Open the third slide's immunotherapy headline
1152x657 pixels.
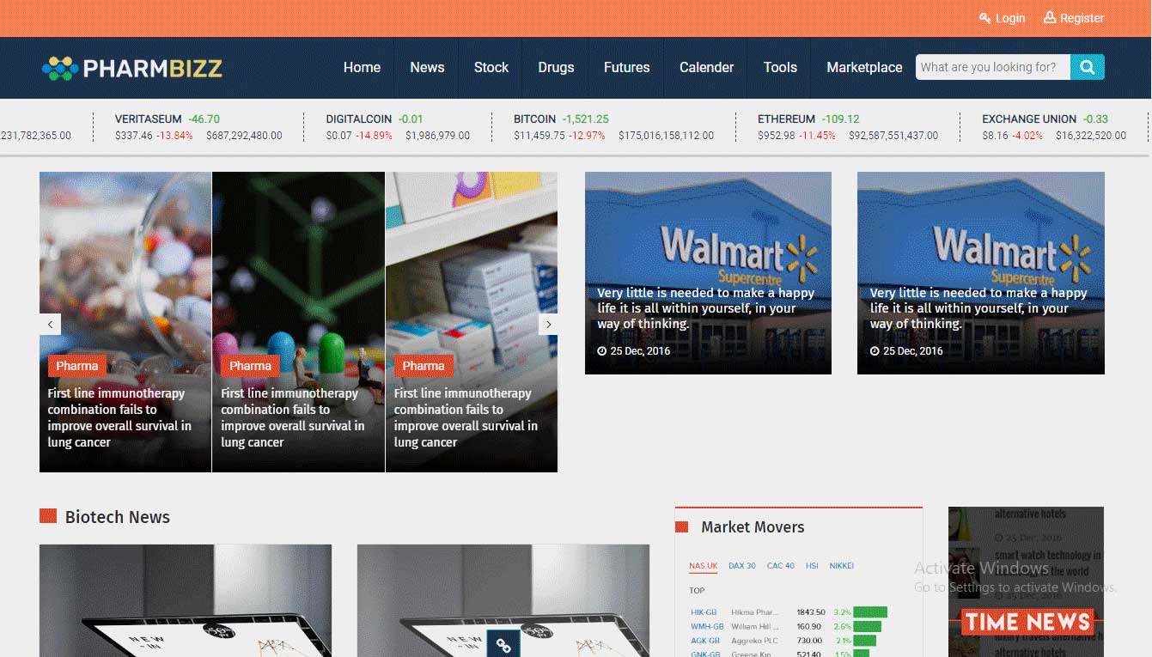[x=466, y=417]
